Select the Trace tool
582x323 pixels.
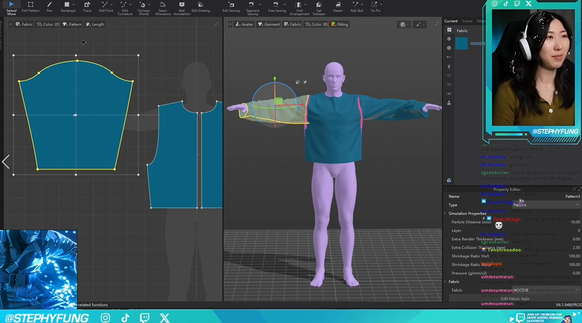[87, 7]
